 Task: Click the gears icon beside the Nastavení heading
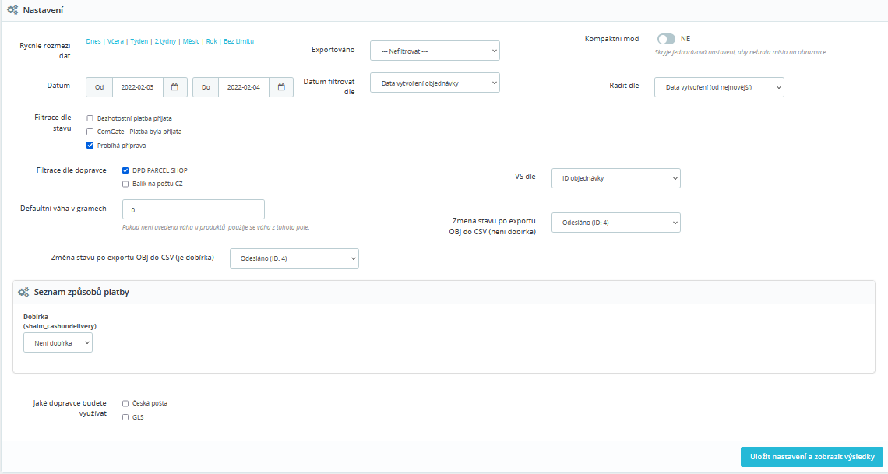(x=12, y=11)
